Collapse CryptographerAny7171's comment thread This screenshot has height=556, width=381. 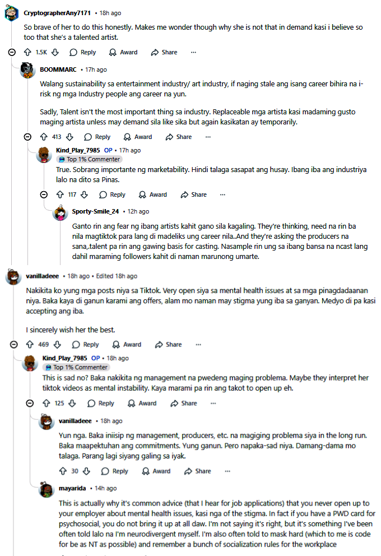[x=12, y=52]
